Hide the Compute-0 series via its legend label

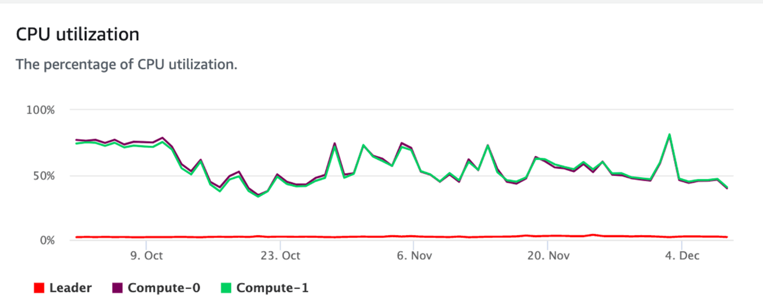(x=164, y=288)
